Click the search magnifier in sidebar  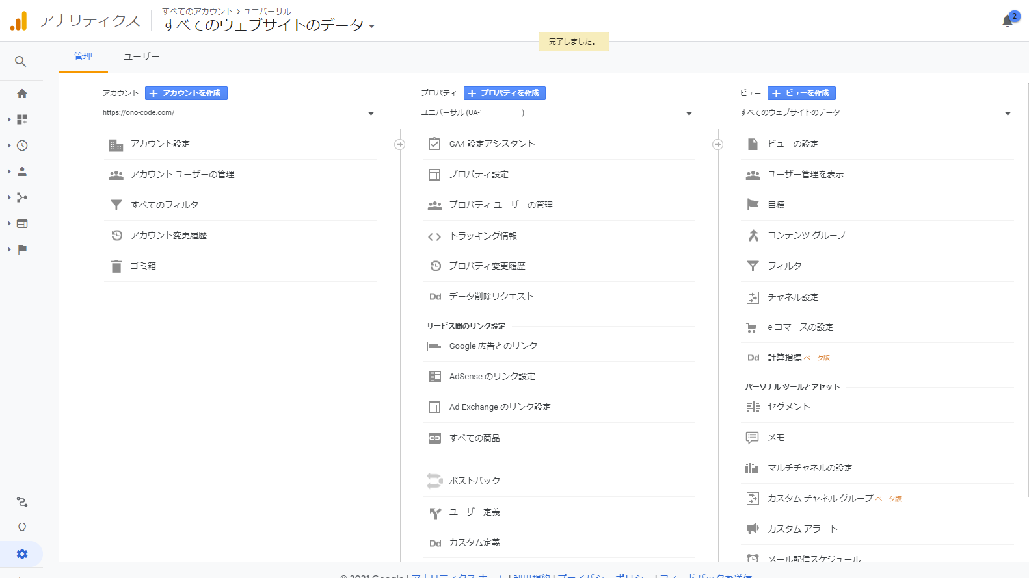(x=21, y=62)
